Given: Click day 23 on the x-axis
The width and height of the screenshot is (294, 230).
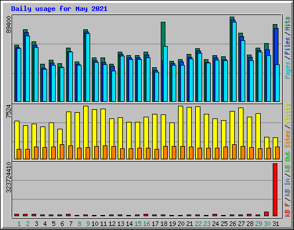Looking at the screenshot, I should [x=207, y=224].
